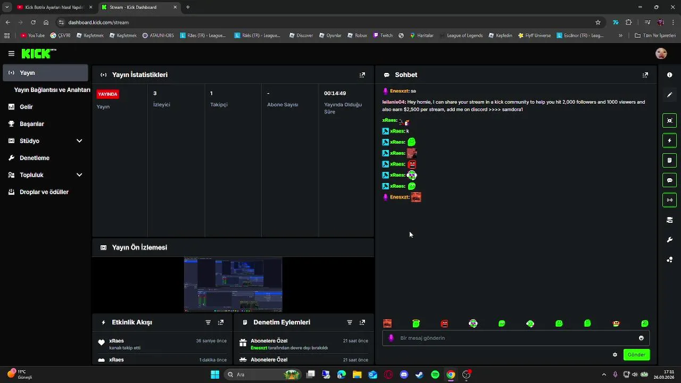Pop out the Etkinlik Akışı panel
Image resolution: width=681 pixels, height=383 pixels.
point(221,322)
